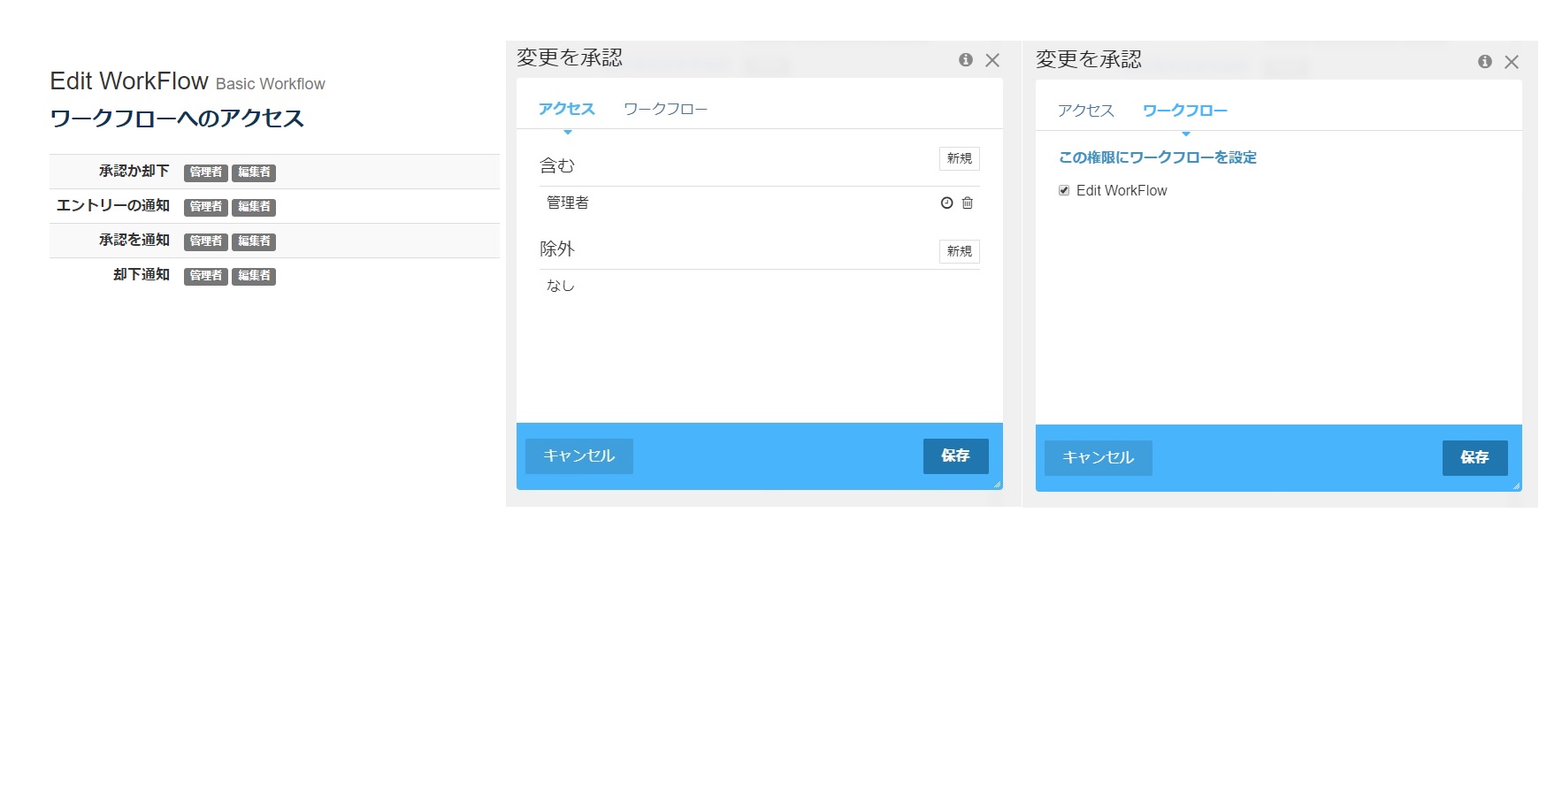Screen dimensions: 1562x796
Task: Click the 承認を通知 row label
Action: pyautogui.click(x=134, y=240)
